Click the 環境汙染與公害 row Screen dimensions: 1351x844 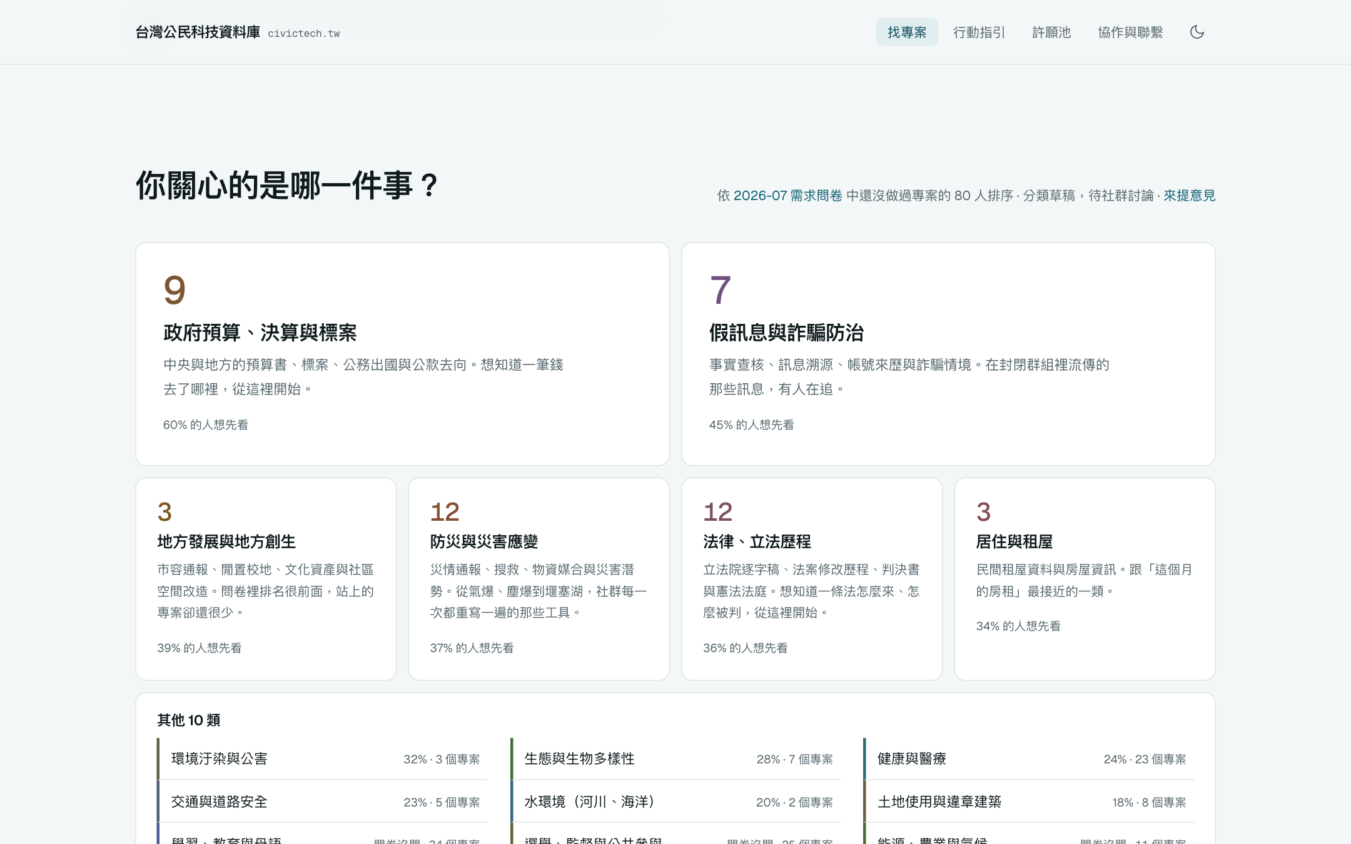pos(322,759)
